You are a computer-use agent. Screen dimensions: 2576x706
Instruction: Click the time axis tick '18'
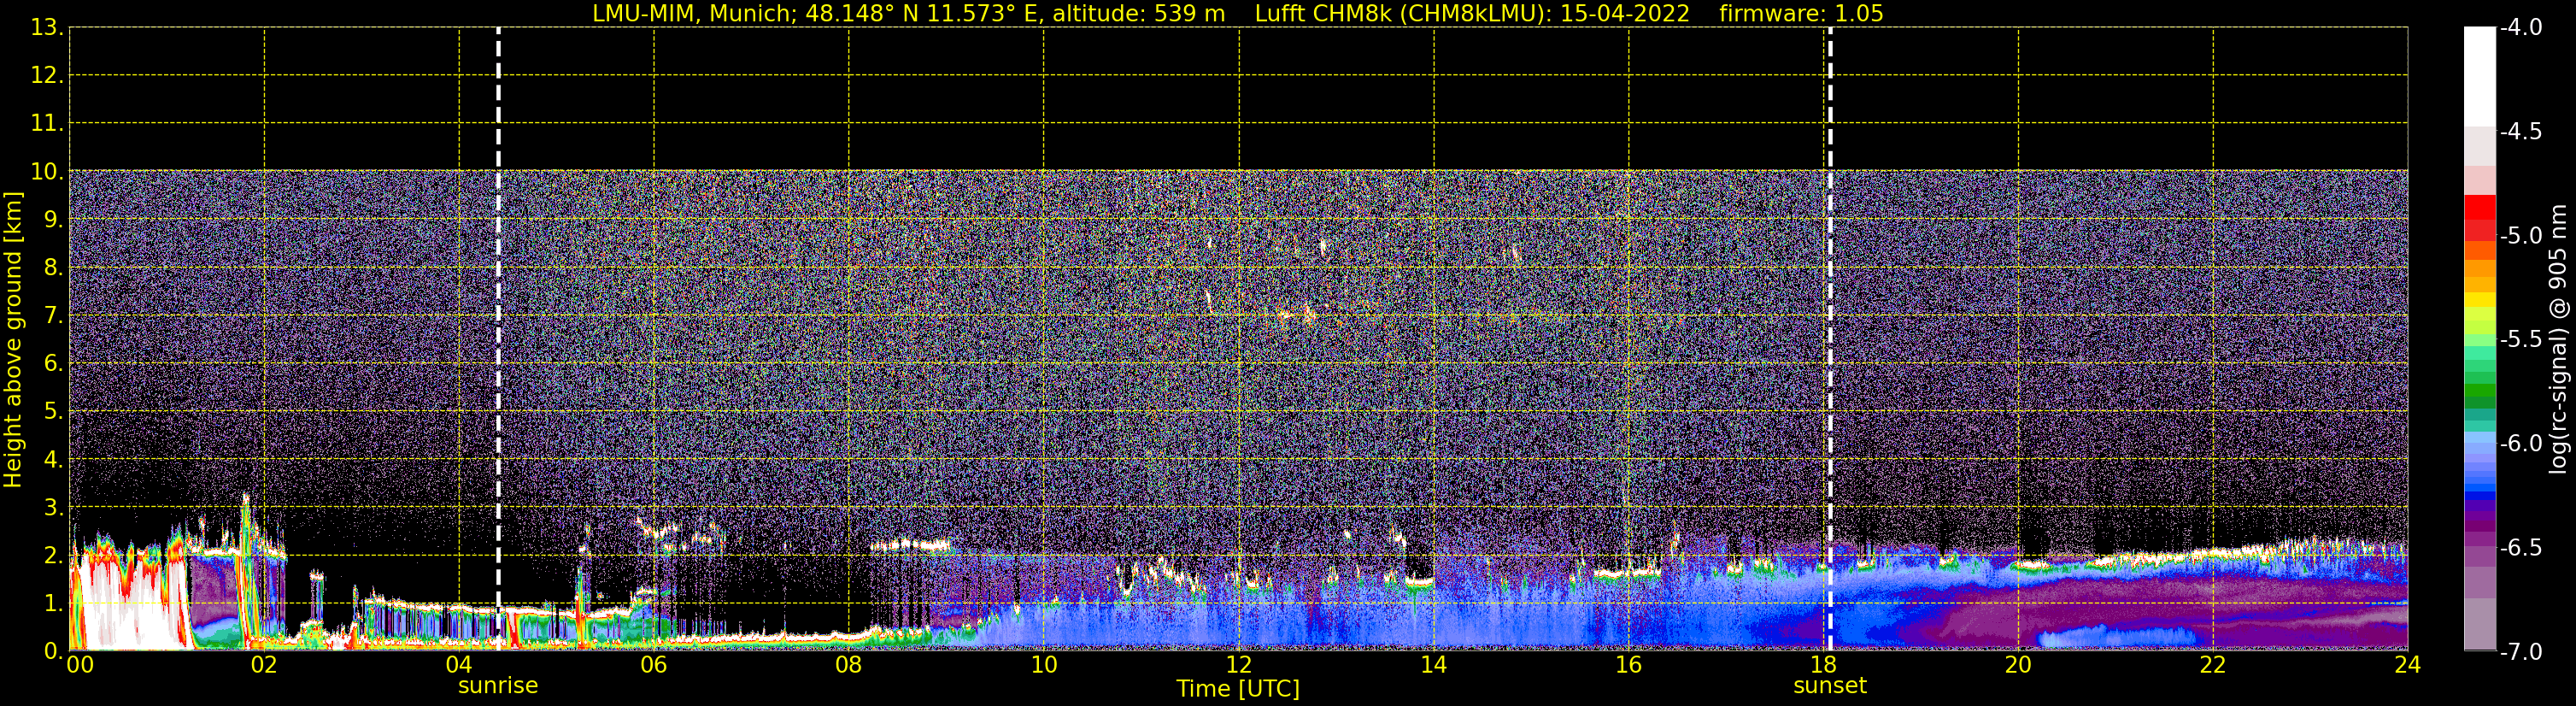[1823, 665]
